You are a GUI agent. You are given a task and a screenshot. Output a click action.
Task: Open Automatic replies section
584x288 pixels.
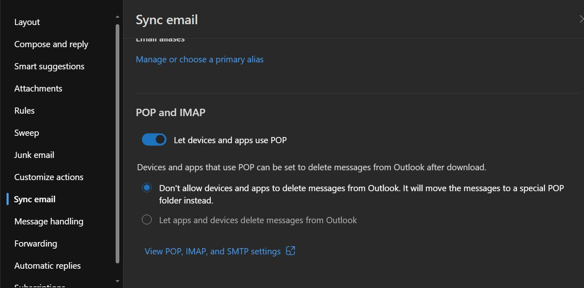[x=47, y=265]
